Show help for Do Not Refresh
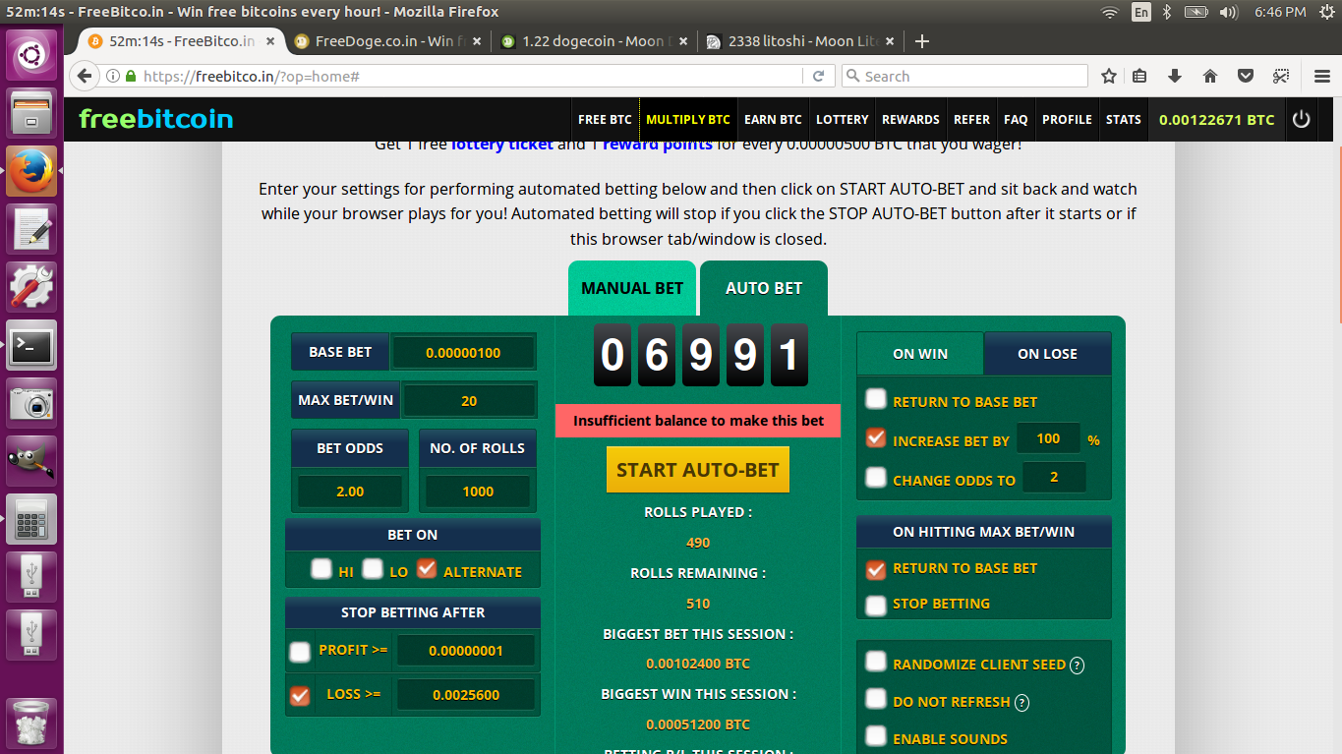This screenshot has width=1342, height=754. point(1021,702)
